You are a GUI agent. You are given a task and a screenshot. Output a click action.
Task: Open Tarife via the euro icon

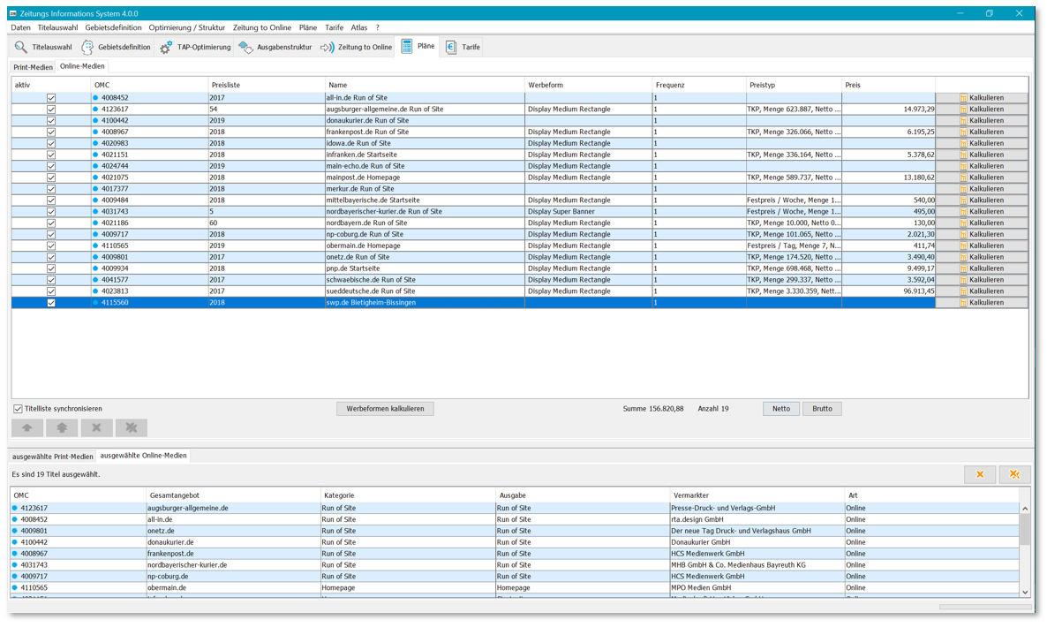coord(451,48)
